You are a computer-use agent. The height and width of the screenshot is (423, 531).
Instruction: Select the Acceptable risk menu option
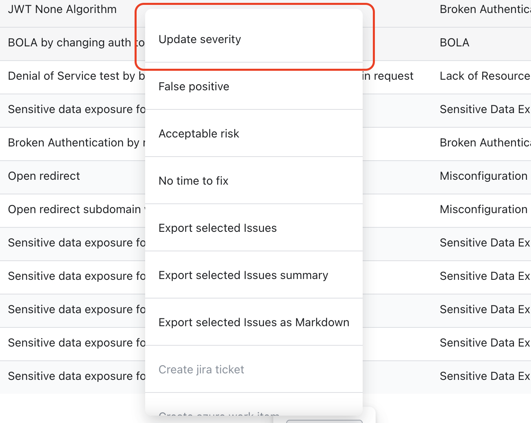click(199, 134)
